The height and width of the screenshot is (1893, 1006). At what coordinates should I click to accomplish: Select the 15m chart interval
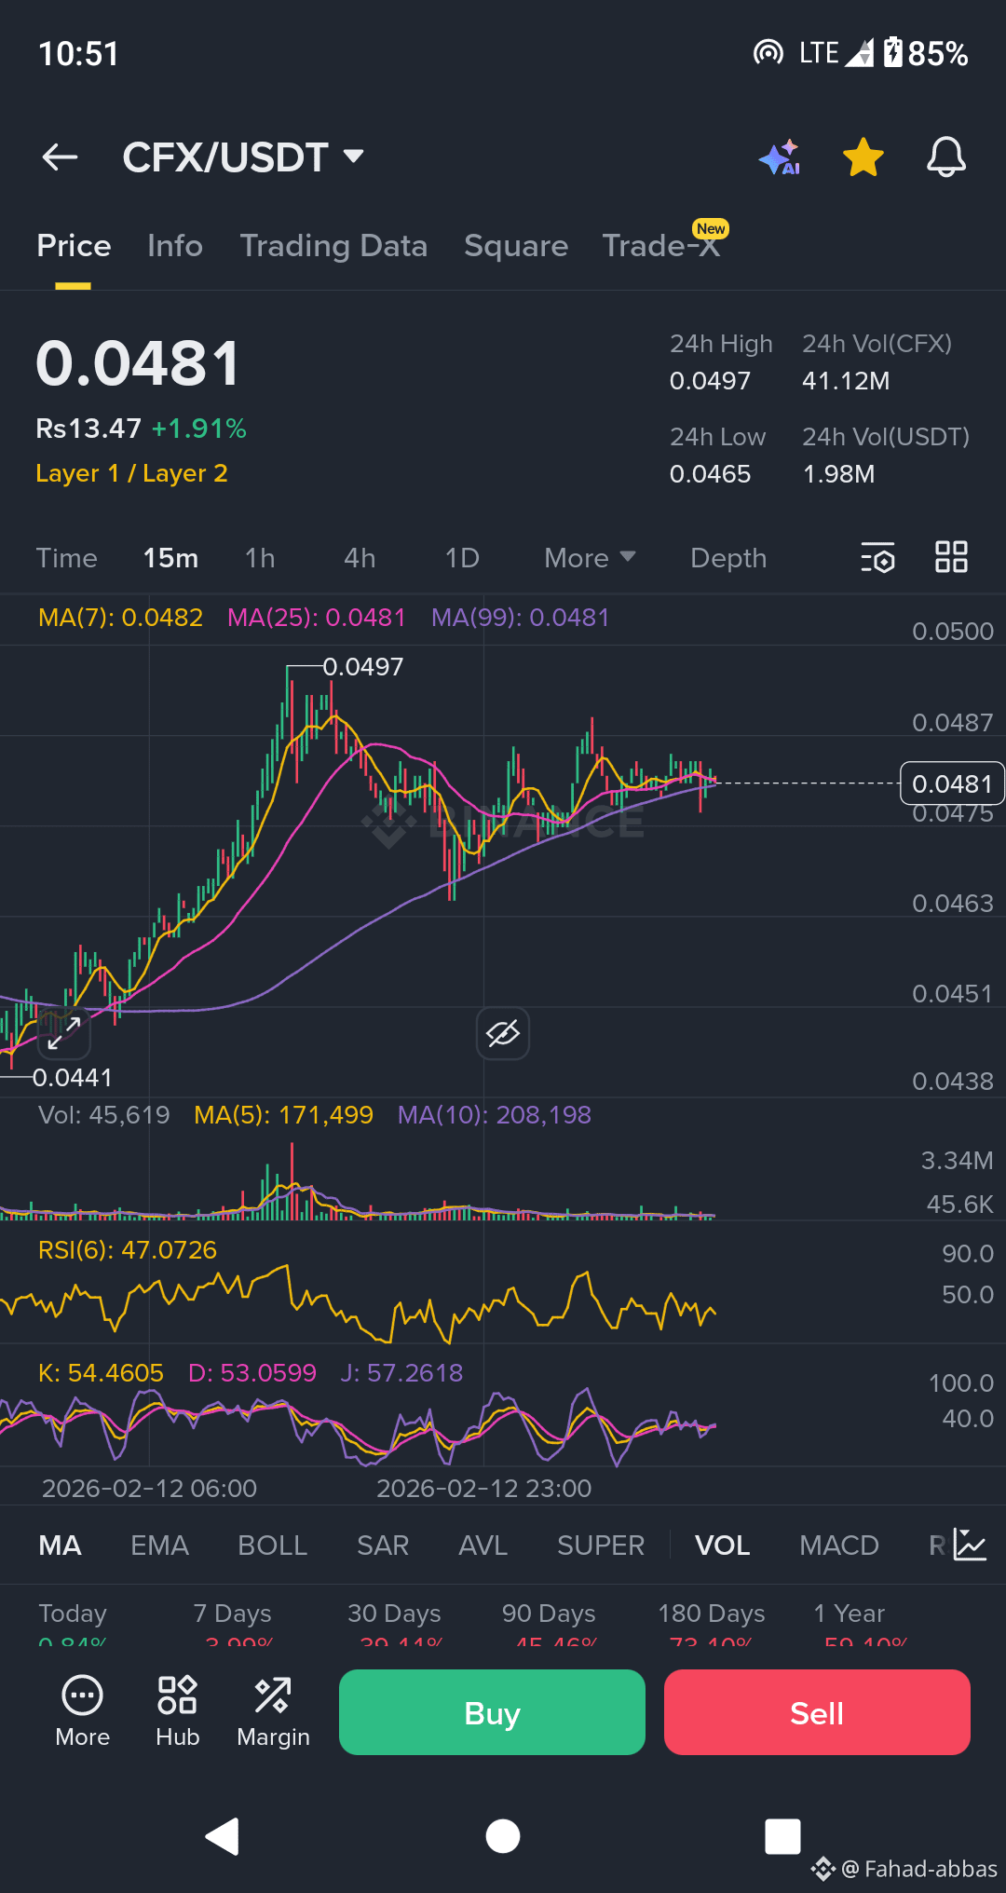tap(170, 558)
